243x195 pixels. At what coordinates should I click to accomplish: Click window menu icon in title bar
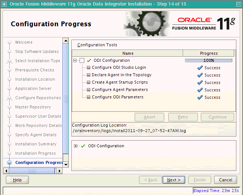pyautogui.click(x=4, y=4)
